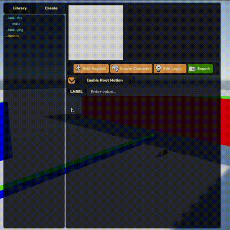Click the Enable Root Motion label text
Image resolution: width=230 pixels, height=230 pixels.
(105, 80)
